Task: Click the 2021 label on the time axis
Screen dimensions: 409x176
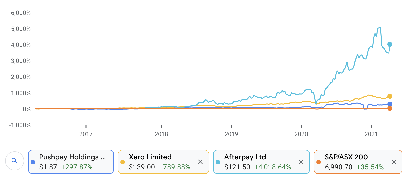Action: pyautogui.click(x=371, y=134)
